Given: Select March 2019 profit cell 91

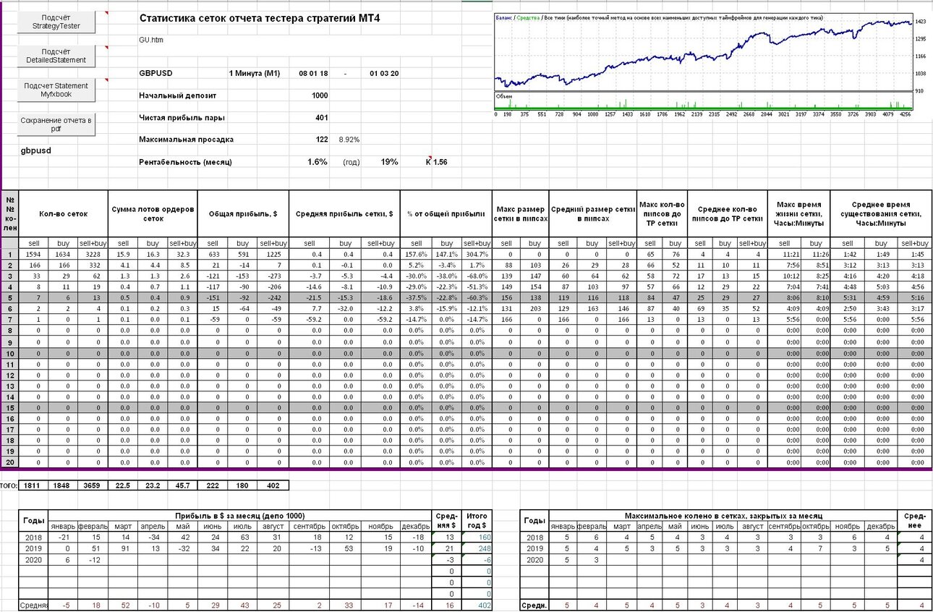Looking at the screenshot, I should tap(124, 548).
